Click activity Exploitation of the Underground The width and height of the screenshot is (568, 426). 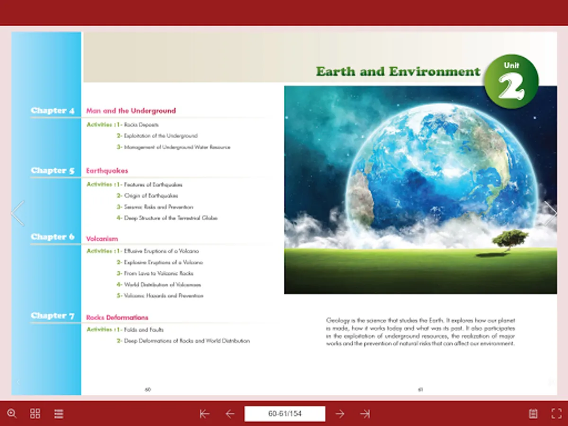(x=160, y=136)
